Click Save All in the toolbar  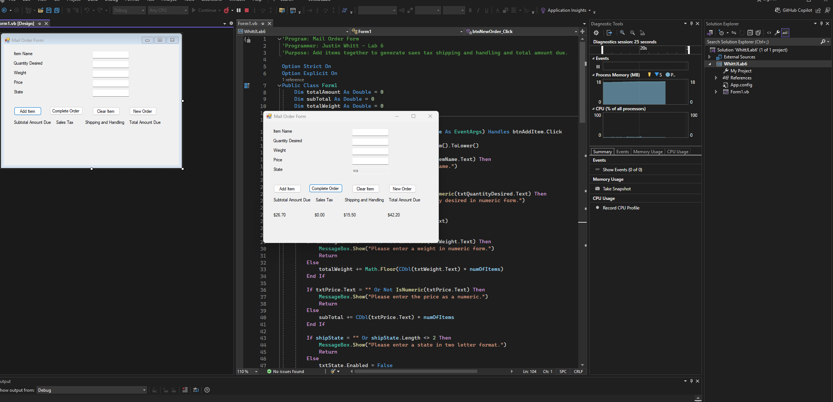pos(57,10)
